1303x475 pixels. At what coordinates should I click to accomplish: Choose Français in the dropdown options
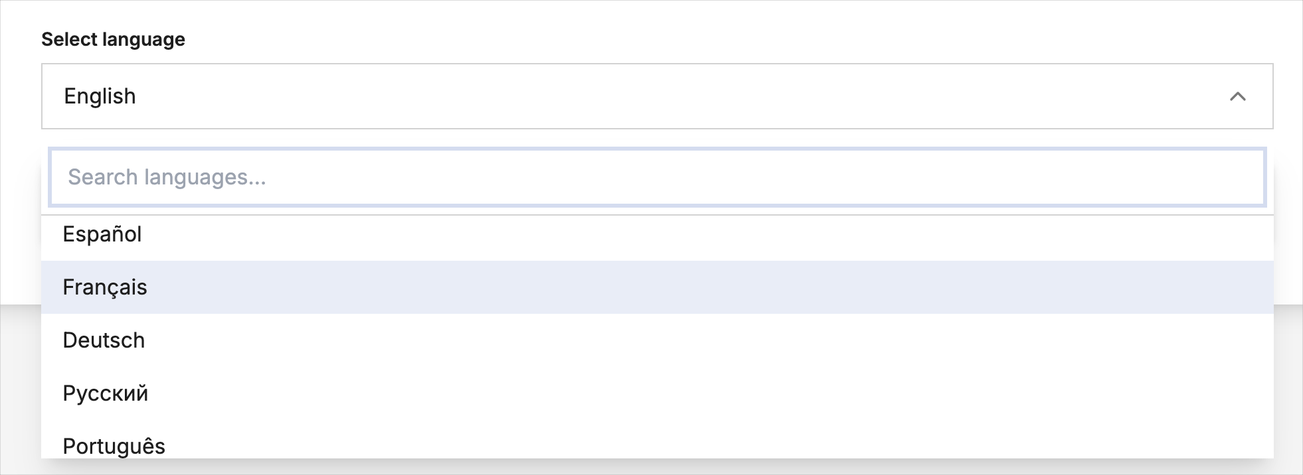[105, 287]
